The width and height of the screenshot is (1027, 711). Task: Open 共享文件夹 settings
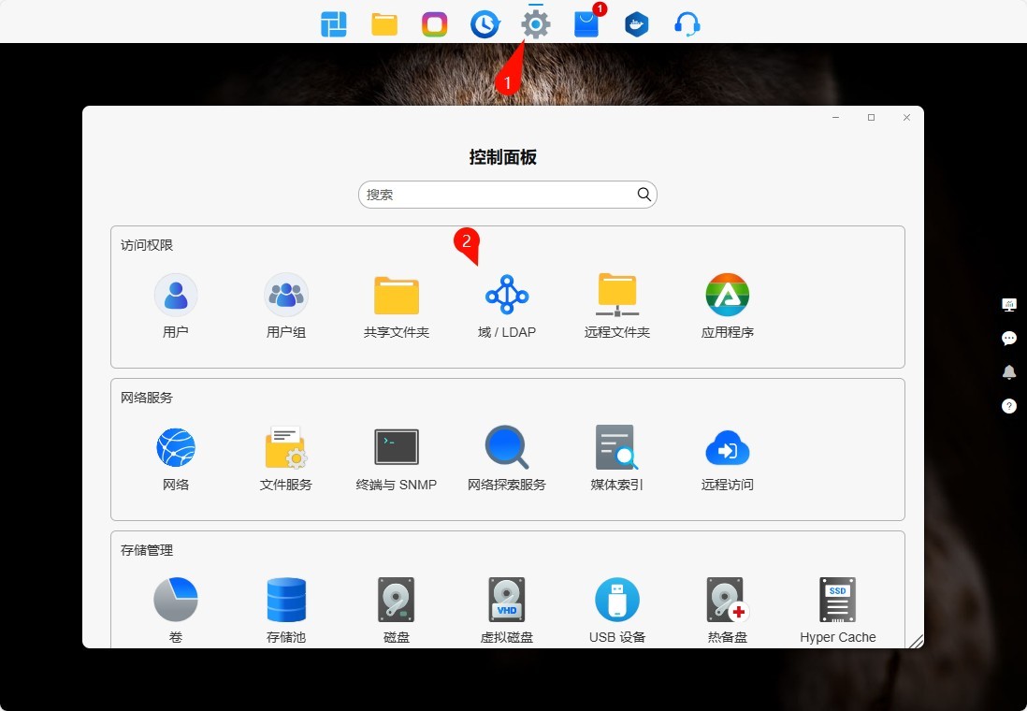pos(397,296)
